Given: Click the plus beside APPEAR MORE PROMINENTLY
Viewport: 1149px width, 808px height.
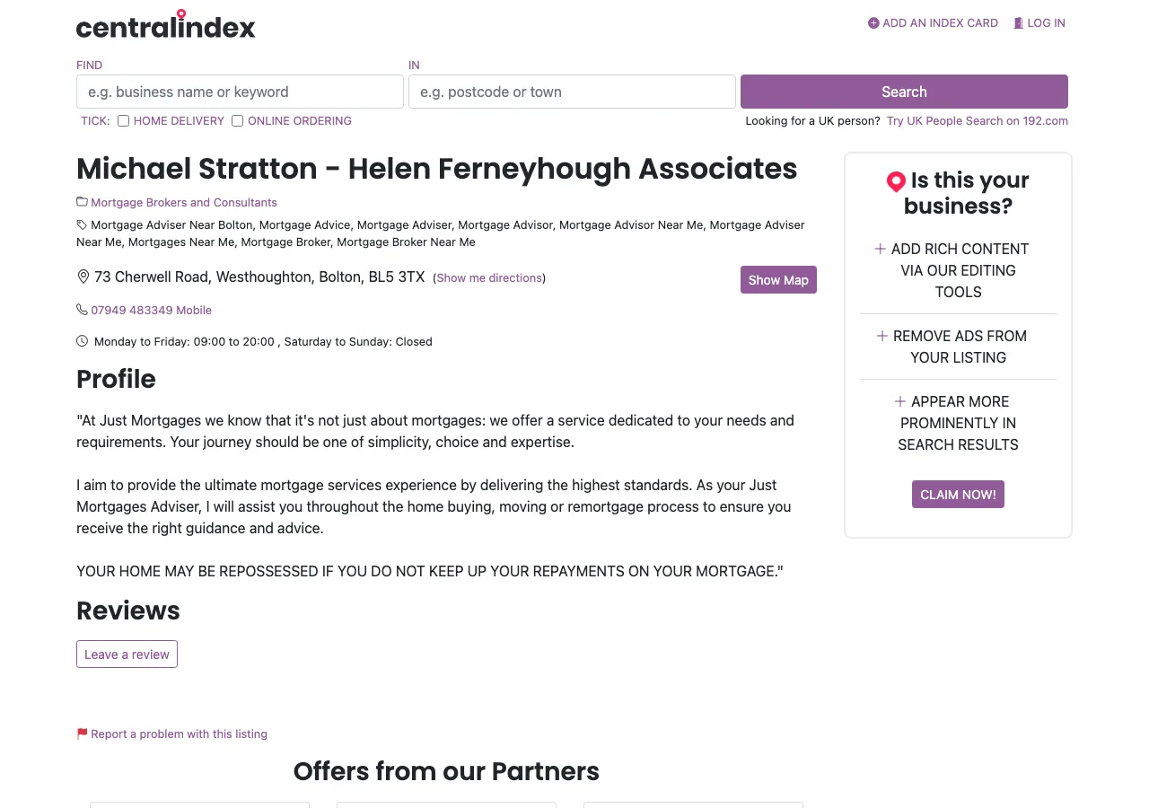Looking at the screenshot, I should click(899, 401).
